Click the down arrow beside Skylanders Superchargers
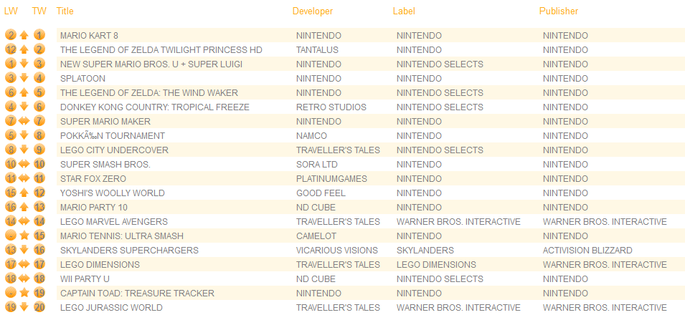This screenshot has height=315, width=685. click(x=24, y=250)
